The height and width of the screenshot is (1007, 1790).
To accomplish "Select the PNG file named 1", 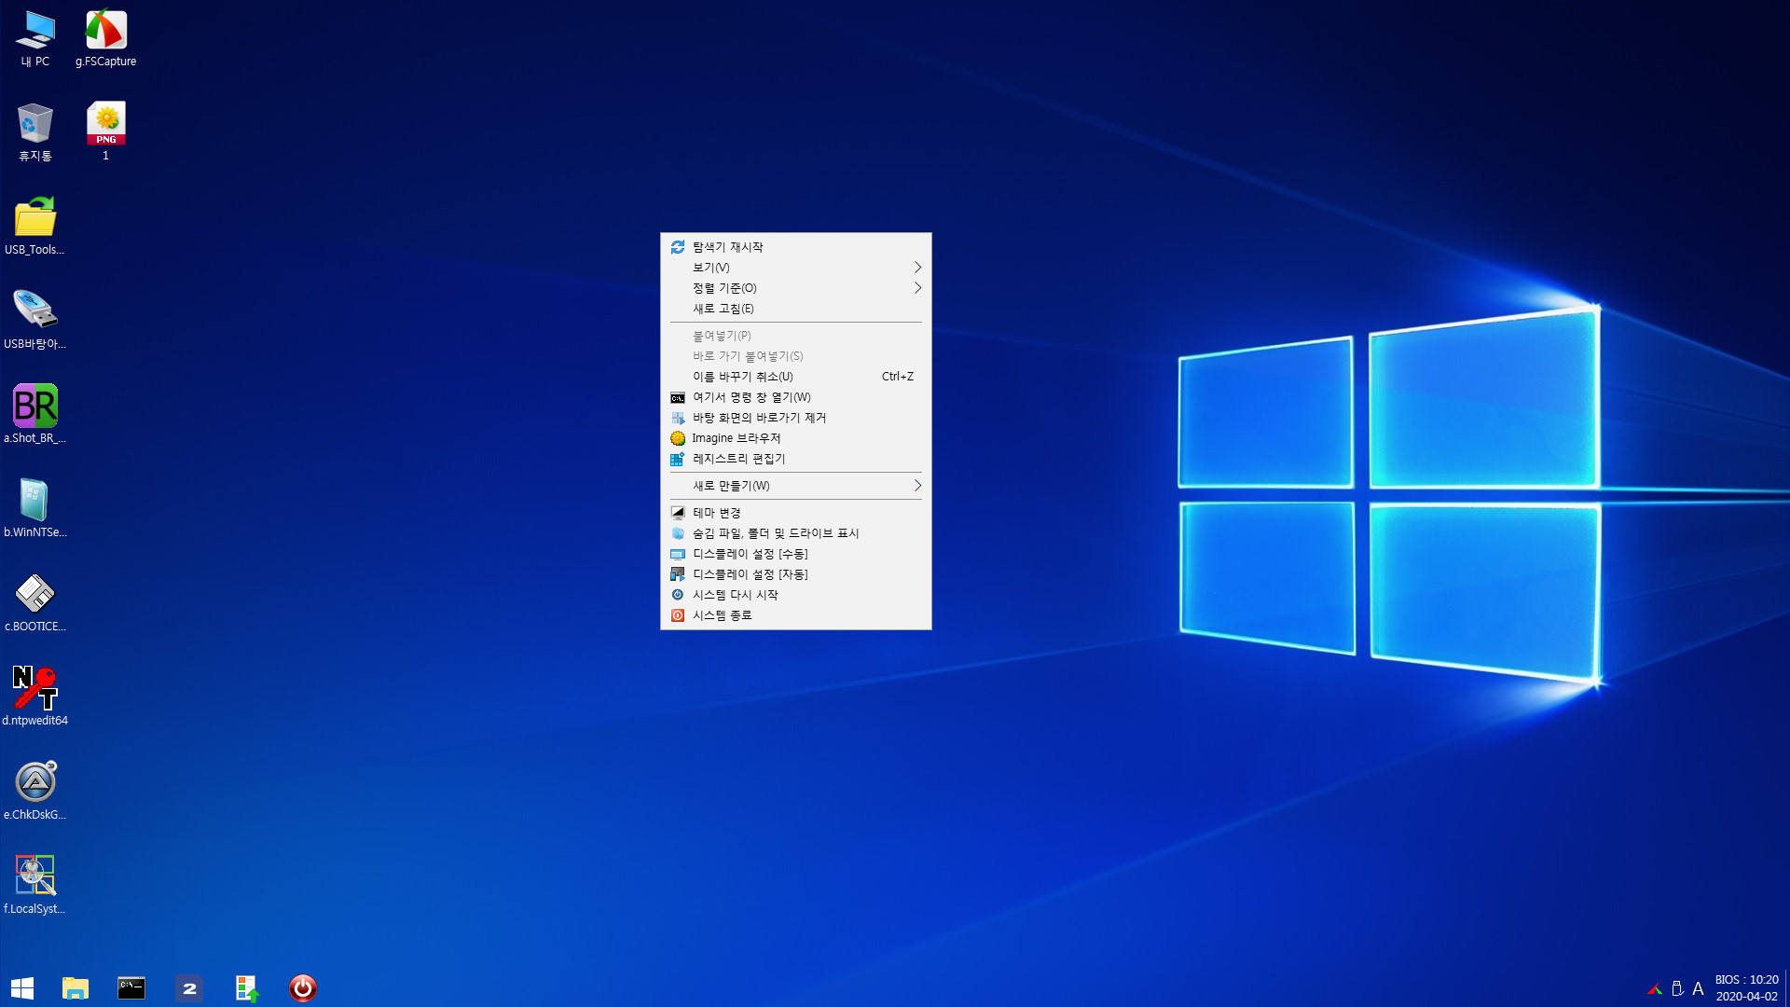I will pos(105,131).
